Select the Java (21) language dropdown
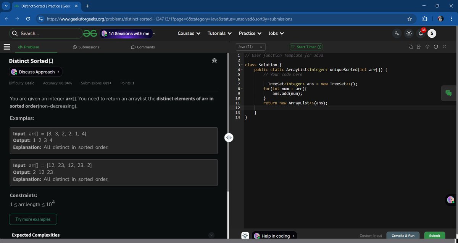This screenshot has width=458, height=243. point(250,47)
